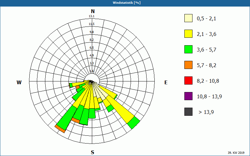Click the legend label '3,6 - 5,7'

(207, 50)
